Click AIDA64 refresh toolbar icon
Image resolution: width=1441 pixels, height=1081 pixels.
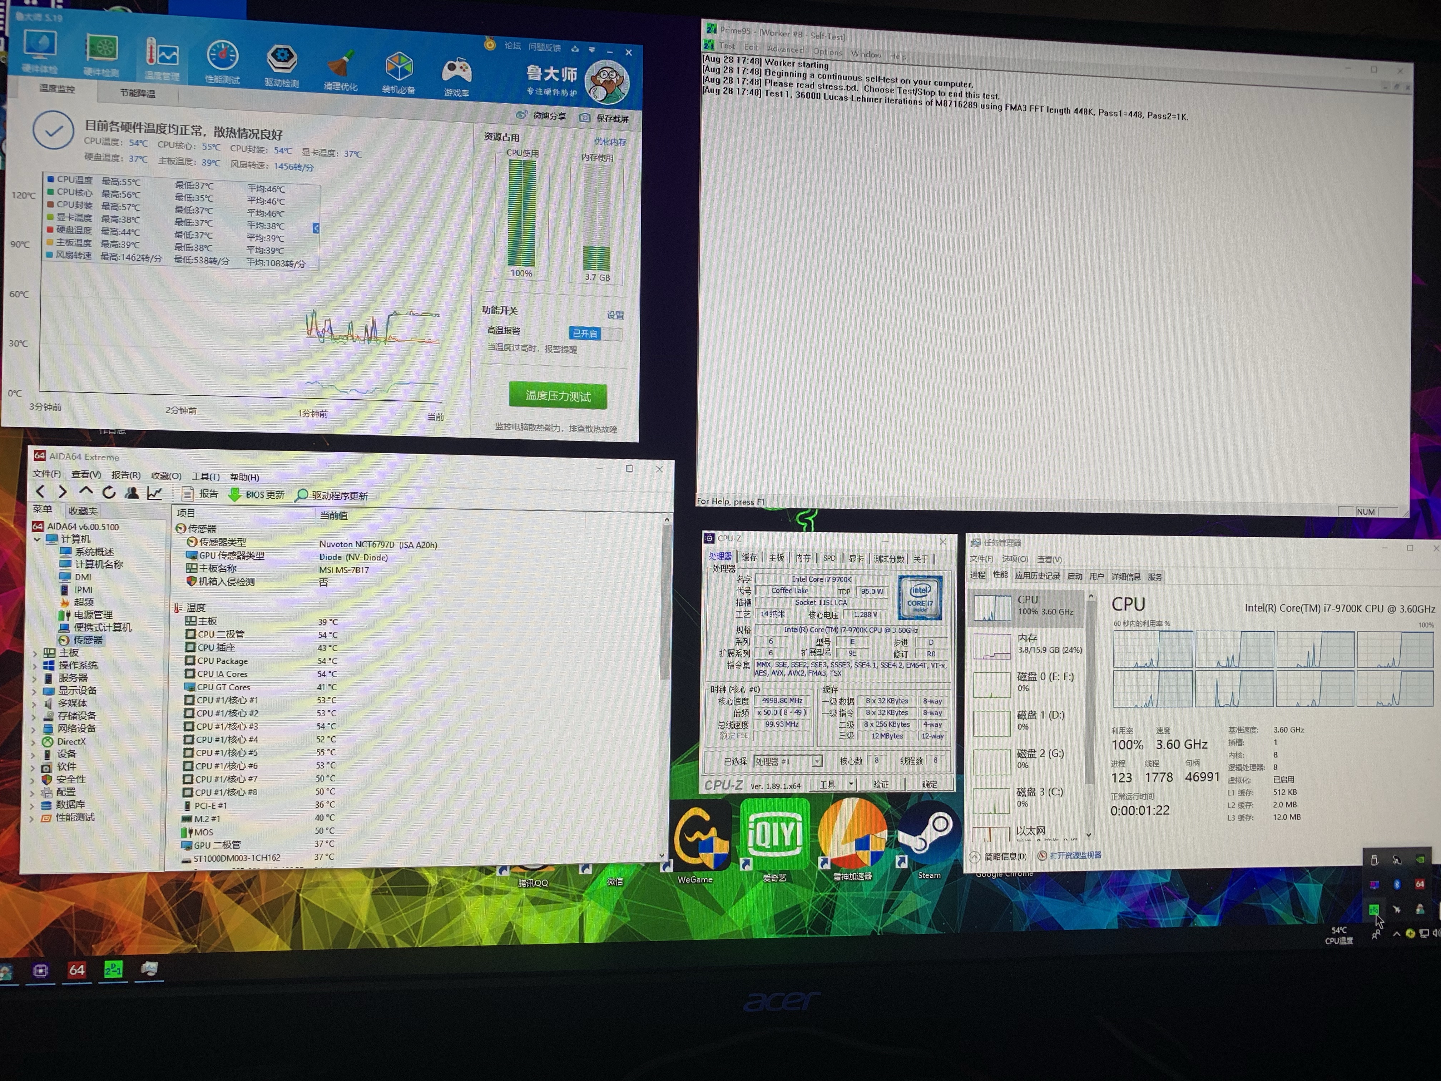point(109,493)
